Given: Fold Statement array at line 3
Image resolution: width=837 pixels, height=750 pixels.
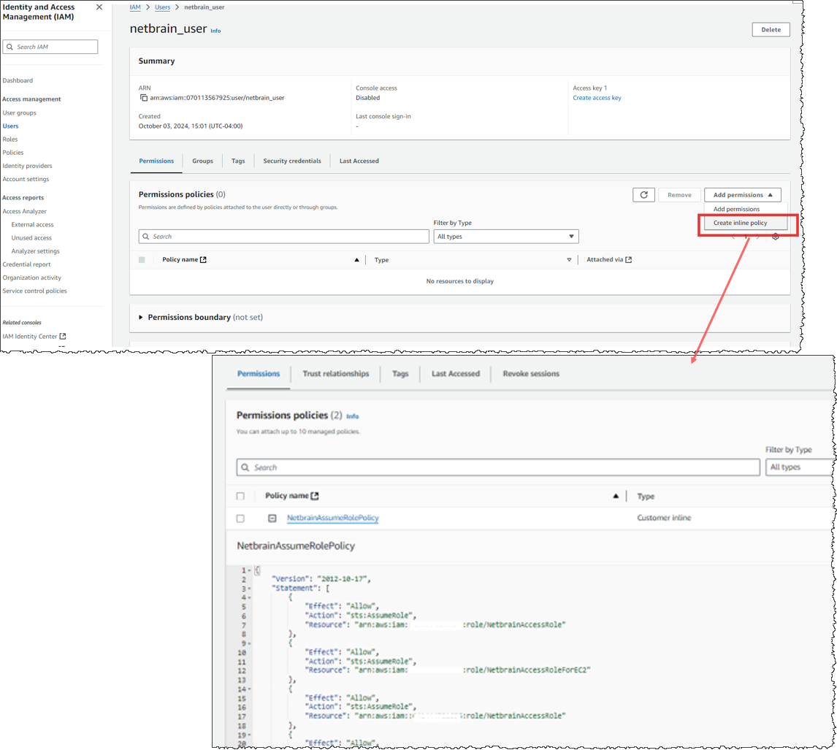Looking at the screenshot, I should (249, 589).
